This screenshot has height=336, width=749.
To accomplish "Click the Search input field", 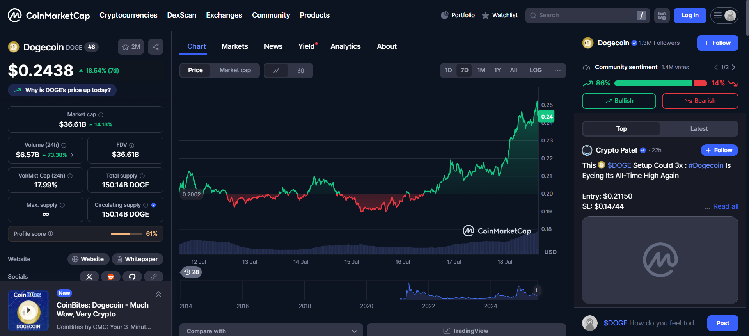I will tap(587, 16).
